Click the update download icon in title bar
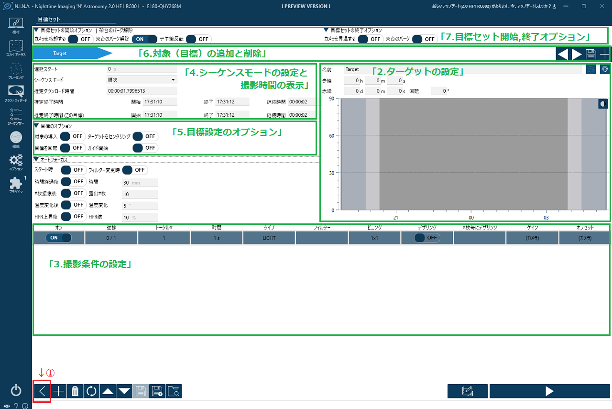This screenshot has width=612, height=409. pos(554,7)
